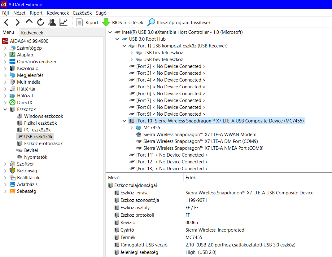Open the Eszközök menu
Image resolution: width=332 pixels, height=257 pixels.
82,13
